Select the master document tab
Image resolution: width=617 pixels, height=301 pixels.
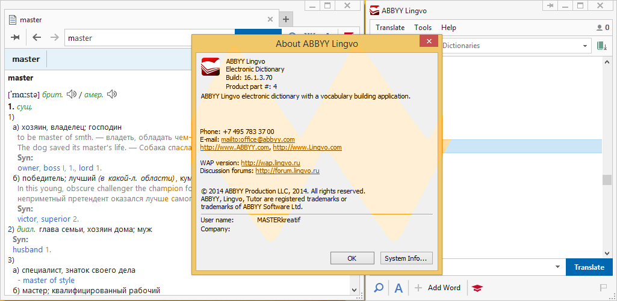point(141,20)
